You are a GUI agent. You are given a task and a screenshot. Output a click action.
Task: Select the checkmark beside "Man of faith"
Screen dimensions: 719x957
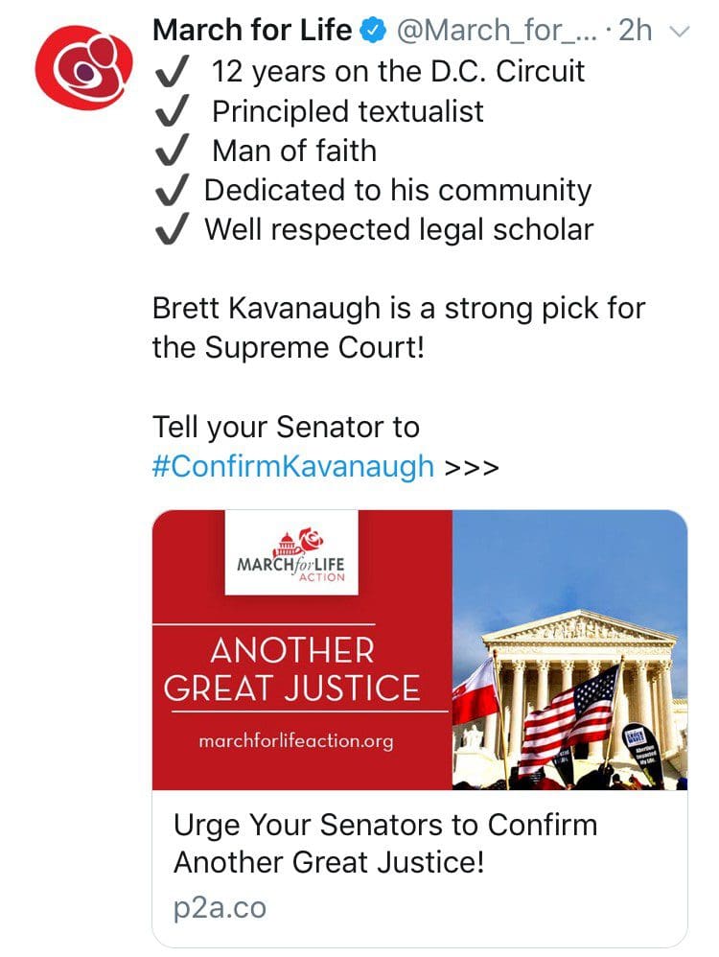coord(171,152)
